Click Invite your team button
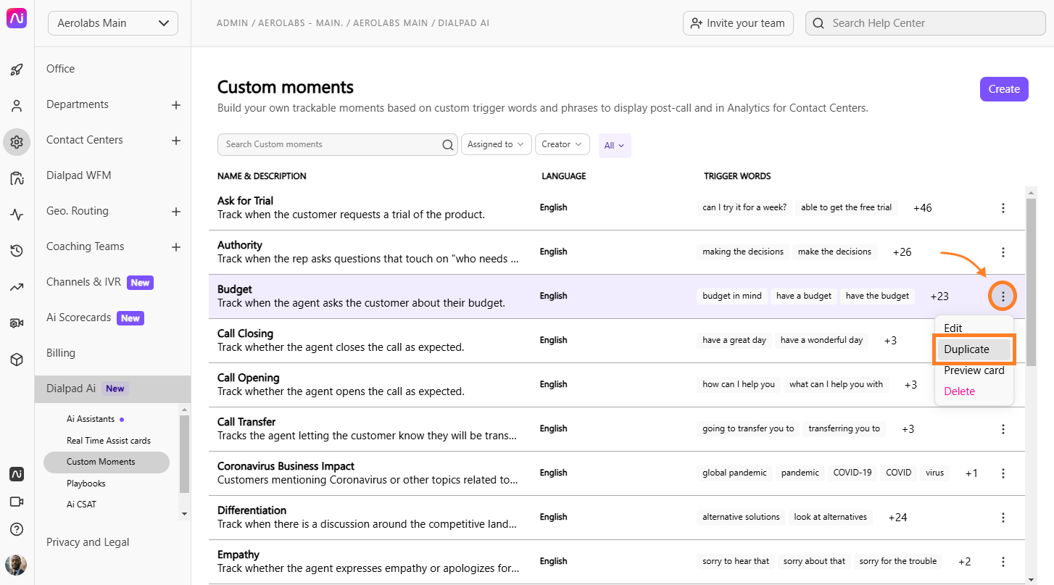 738,23
